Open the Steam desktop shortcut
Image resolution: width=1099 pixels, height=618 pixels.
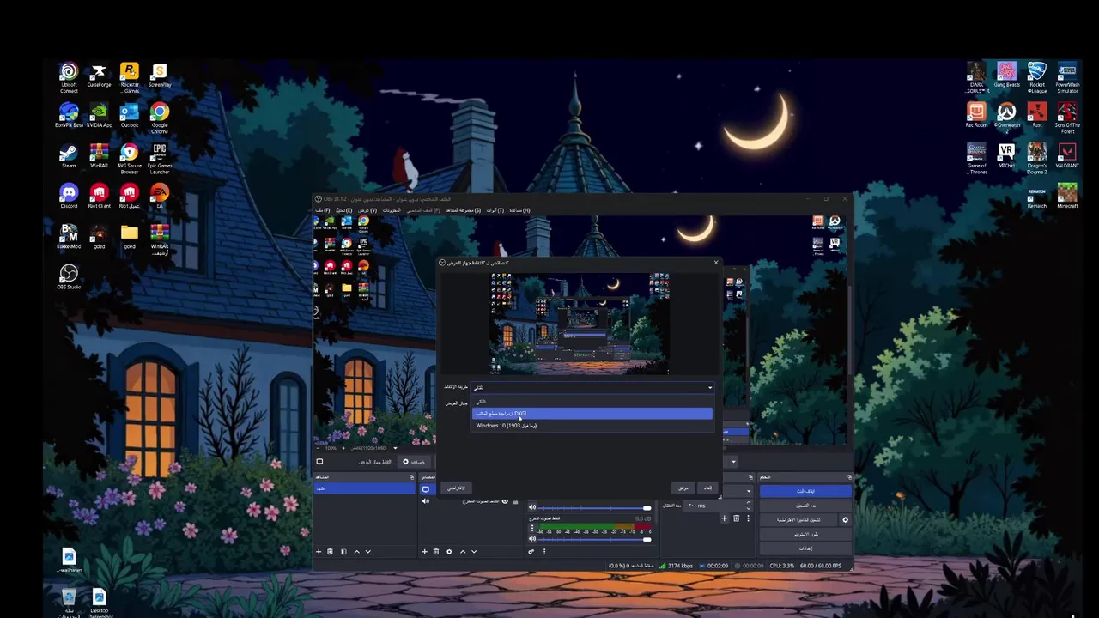pos(69,155)
